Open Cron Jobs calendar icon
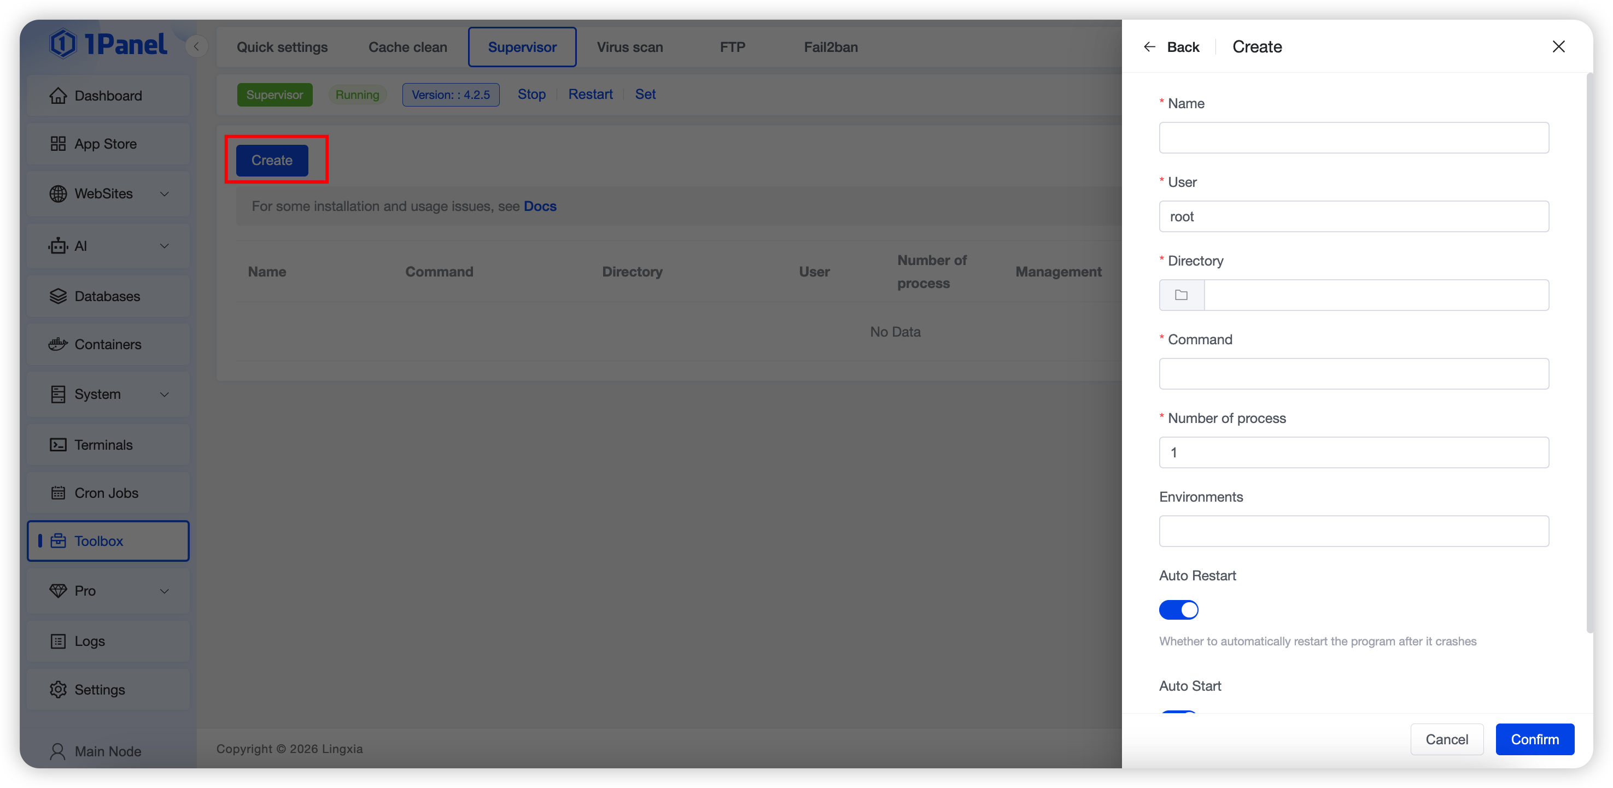The image size is (1613, 788). coord(57,493)
